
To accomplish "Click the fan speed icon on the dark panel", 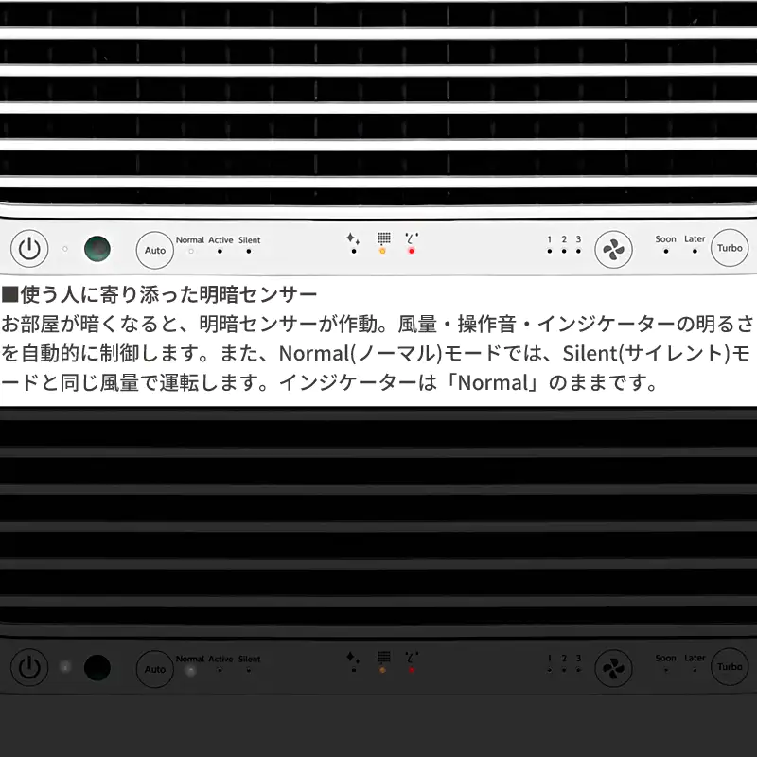I will coord(612,667).
